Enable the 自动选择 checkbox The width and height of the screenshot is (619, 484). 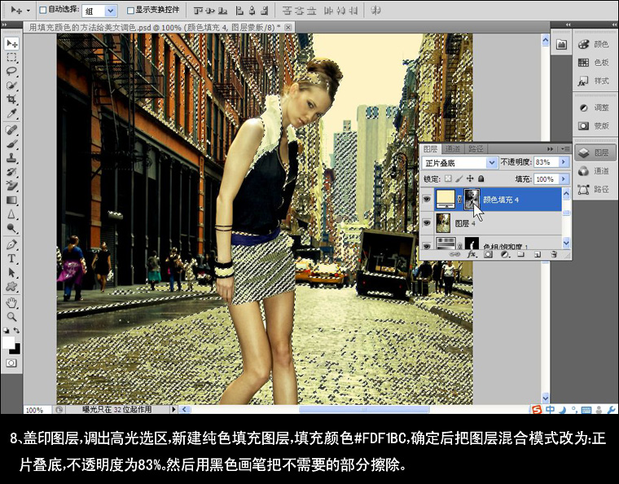coord(43,11)
